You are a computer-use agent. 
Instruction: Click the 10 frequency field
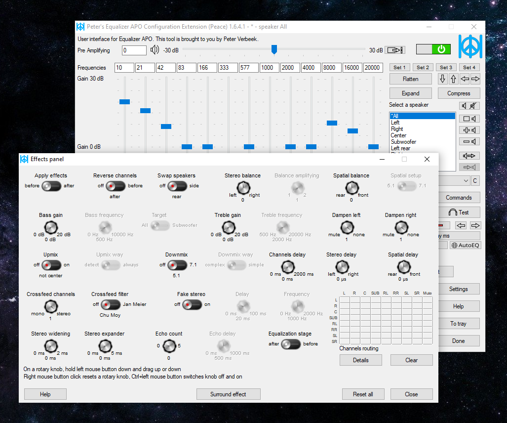pyautogui.click(x=124, y=68)
